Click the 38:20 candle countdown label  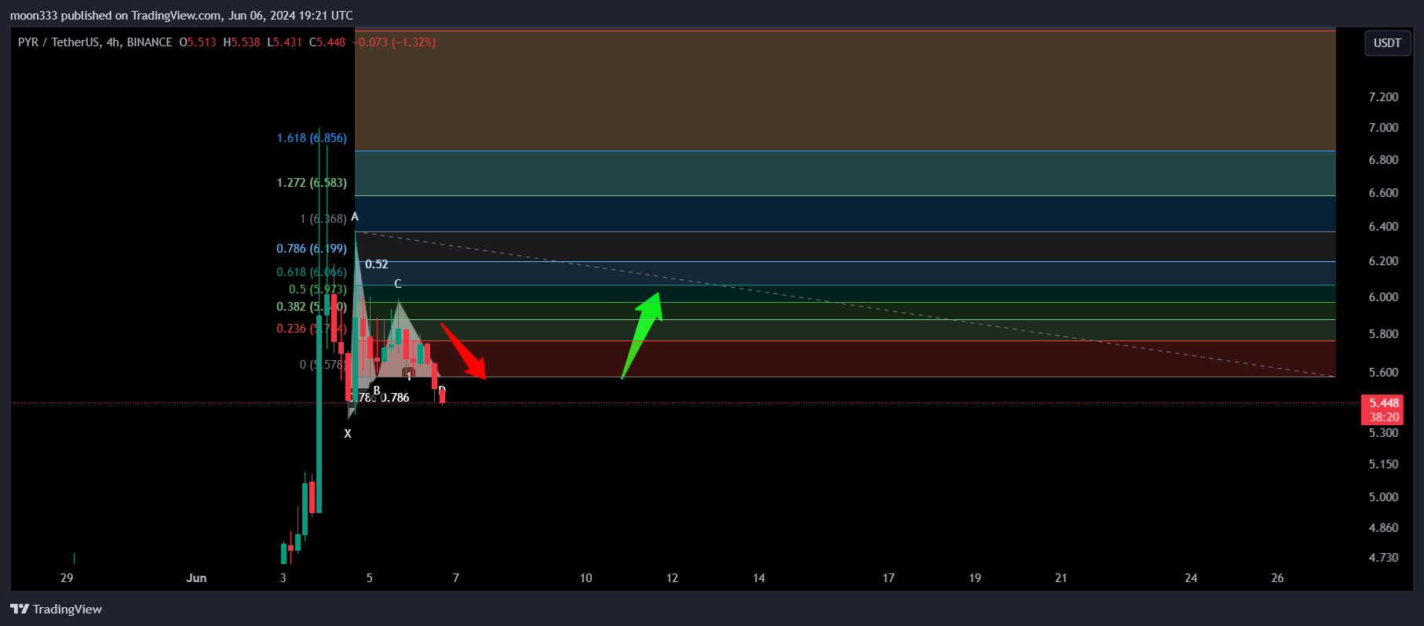pyautogui.click(x=1384, y=417)
